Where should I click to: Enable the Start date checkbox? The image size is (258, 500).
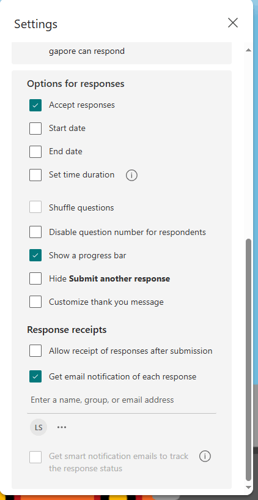(x=35, y=129)
